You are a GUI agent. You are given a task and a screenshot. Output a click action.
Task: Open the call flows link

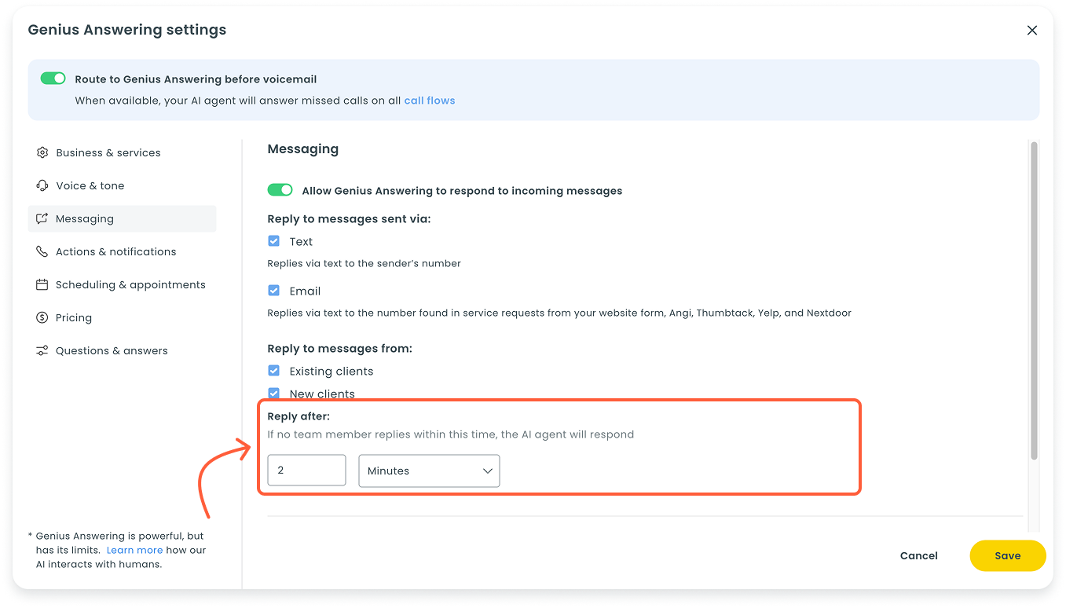tap(429, 101)
